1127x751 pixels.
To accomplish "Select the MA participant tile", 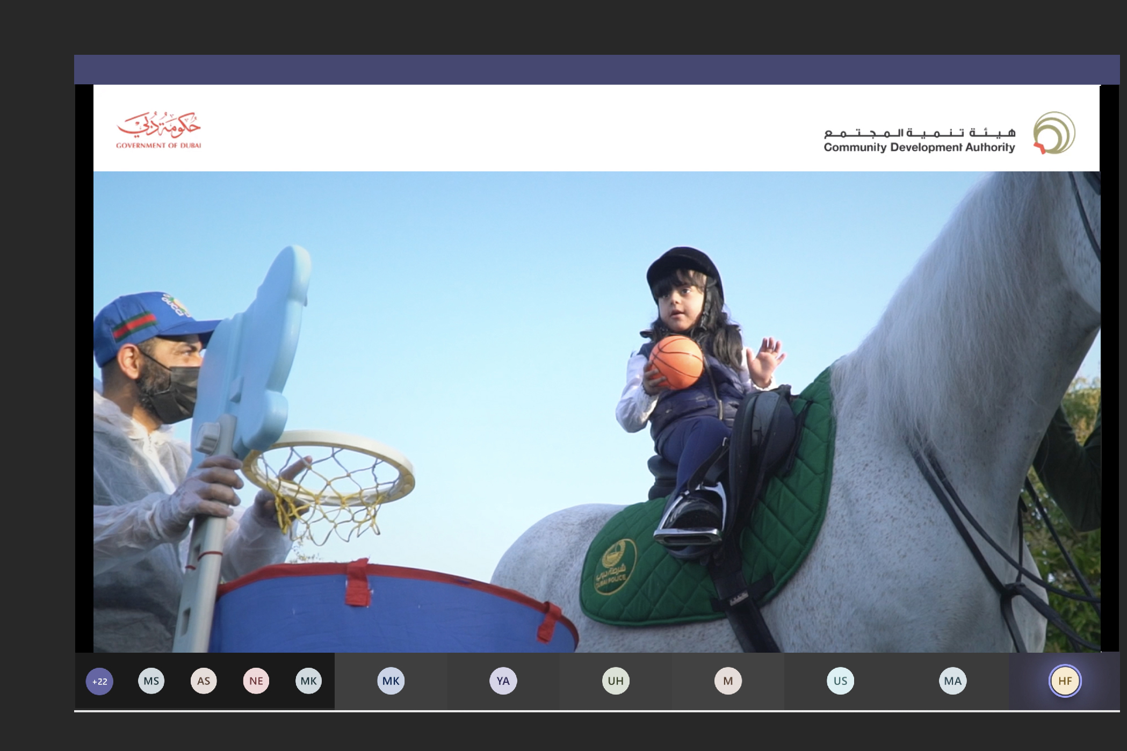I will click(x=952, y=681).
